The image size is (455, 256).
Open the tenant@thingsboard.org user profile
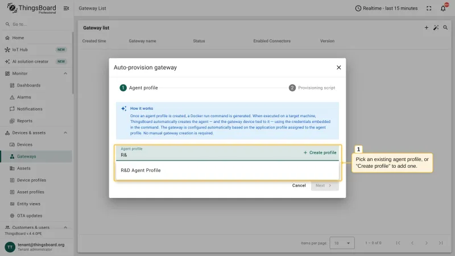coord(41,247)
